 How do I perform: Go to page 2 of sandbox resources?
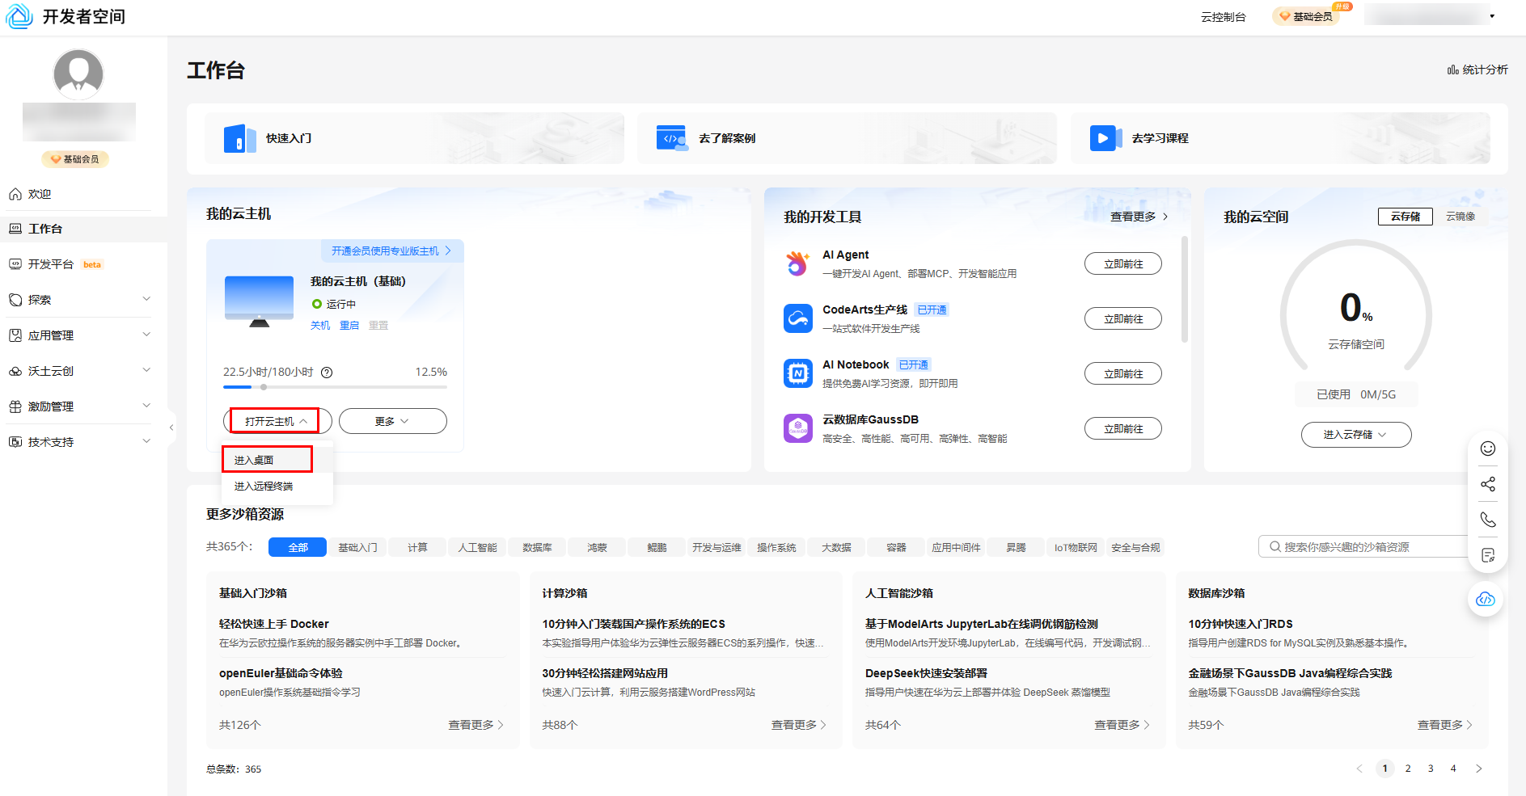1408,769
